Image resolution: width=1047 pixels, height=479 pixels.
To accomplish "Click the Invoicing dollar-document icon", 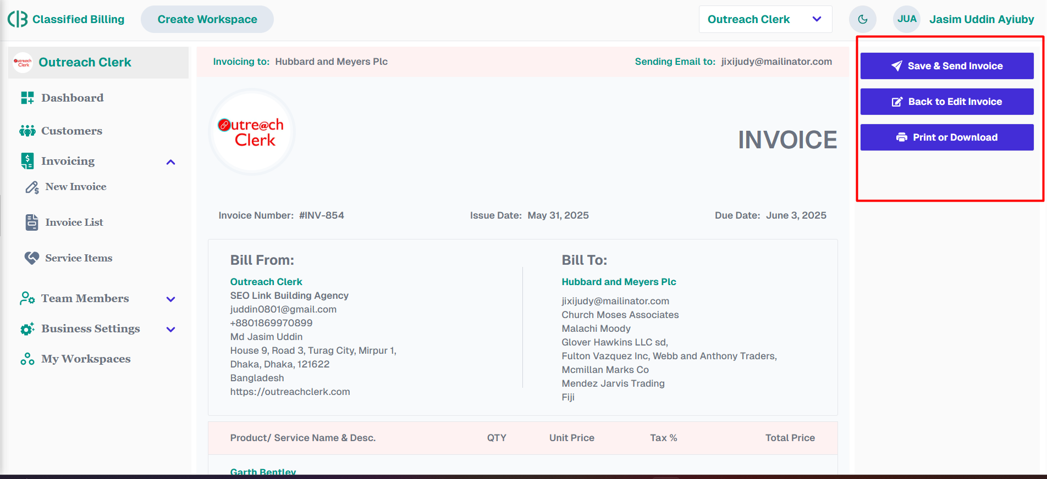I will pyautogui.click(x=27, y=161).
